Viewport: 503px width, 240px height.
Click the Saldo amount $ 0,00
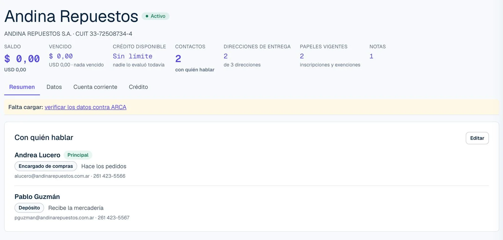coord(22,59)
